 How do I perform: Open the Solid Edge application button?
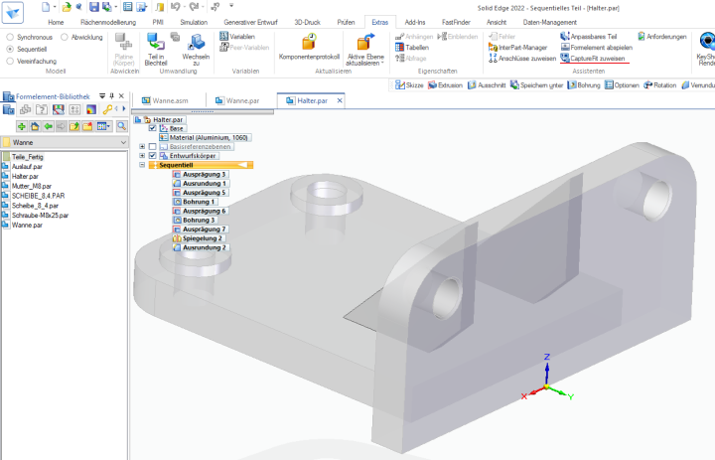pyautogui.click(x=12, y=12)
